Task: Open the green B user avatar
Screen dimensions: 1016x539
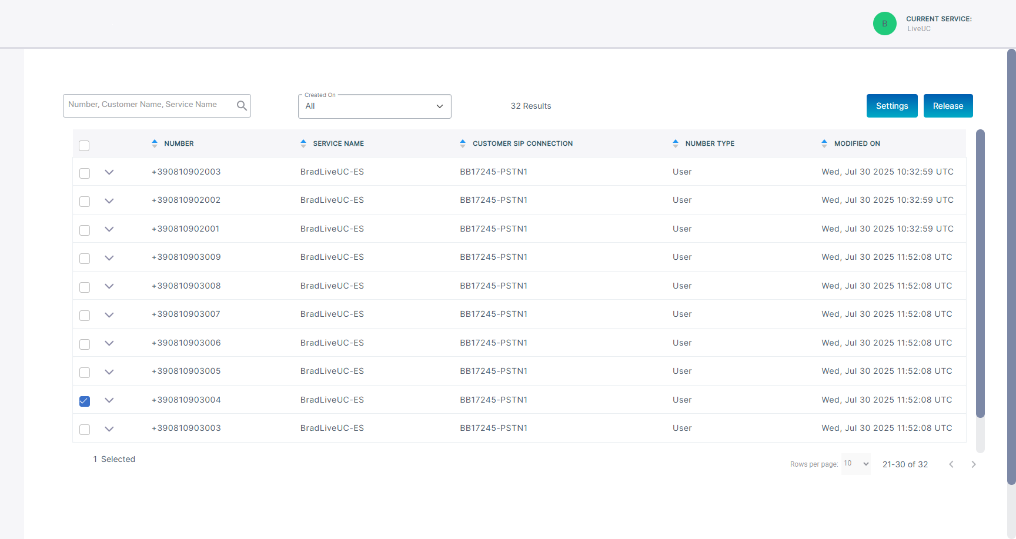Action: pyautogui.click(x=884, y=24)
